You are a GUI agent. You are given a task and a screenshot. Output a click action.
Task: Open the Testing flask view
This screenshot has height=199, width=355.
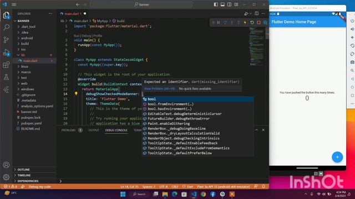6,77
